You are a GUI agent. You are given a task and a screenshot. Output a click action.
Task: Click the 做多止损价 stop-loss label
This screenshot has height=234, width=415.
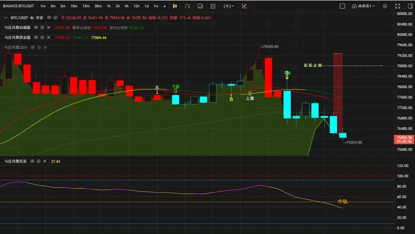click(x=82, y=27)
